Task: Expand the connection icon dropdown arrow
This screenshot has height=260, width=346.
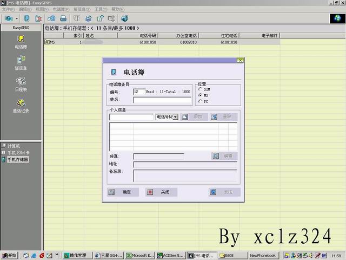Action: pyautogui.click(x=17, y=18)
